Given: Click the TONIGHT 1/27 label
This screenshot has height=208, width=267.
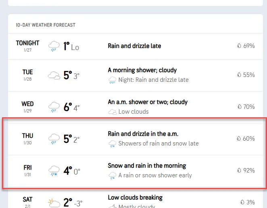Looking at the screenshot, I should (x=27, y=45).
